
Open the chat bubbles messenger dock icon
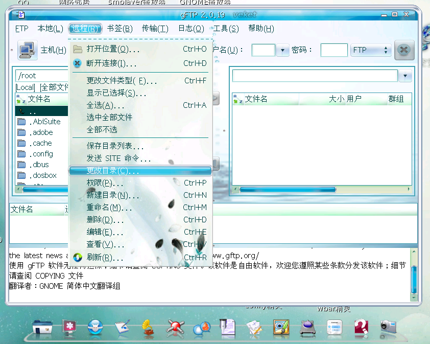point(202,328)
